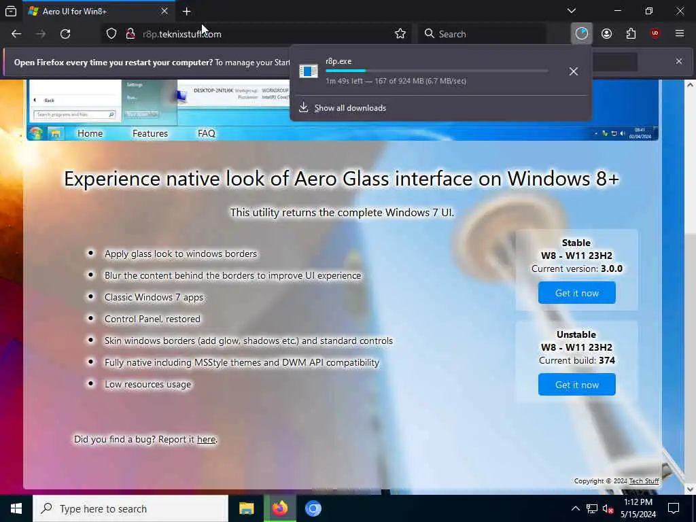Open the shield tracking protection icon
The width and height of the screenshot is (696, 522).
click(x=111, y=34)
